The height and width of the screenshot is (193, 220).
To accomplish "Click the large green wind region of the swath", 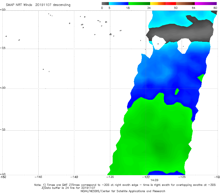I will point(154,135).
